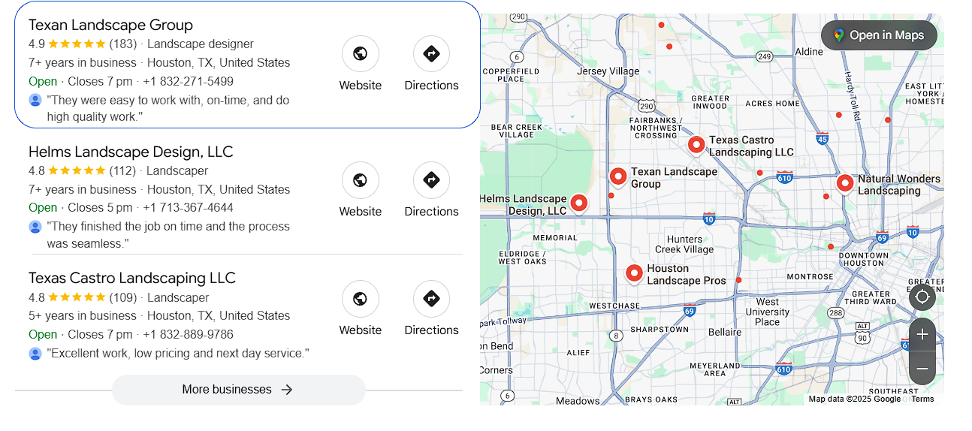Open Texan Landscape Group website globe icon
Image resolution: width=972 pixels, height=431 pixels.
(x=360, y=53)
